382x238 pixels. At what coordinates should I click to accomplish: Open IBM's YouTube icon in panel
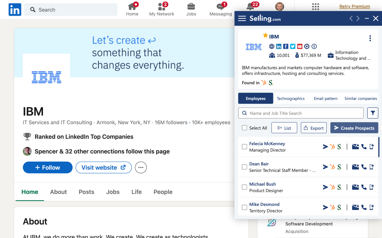click(300, 46)
